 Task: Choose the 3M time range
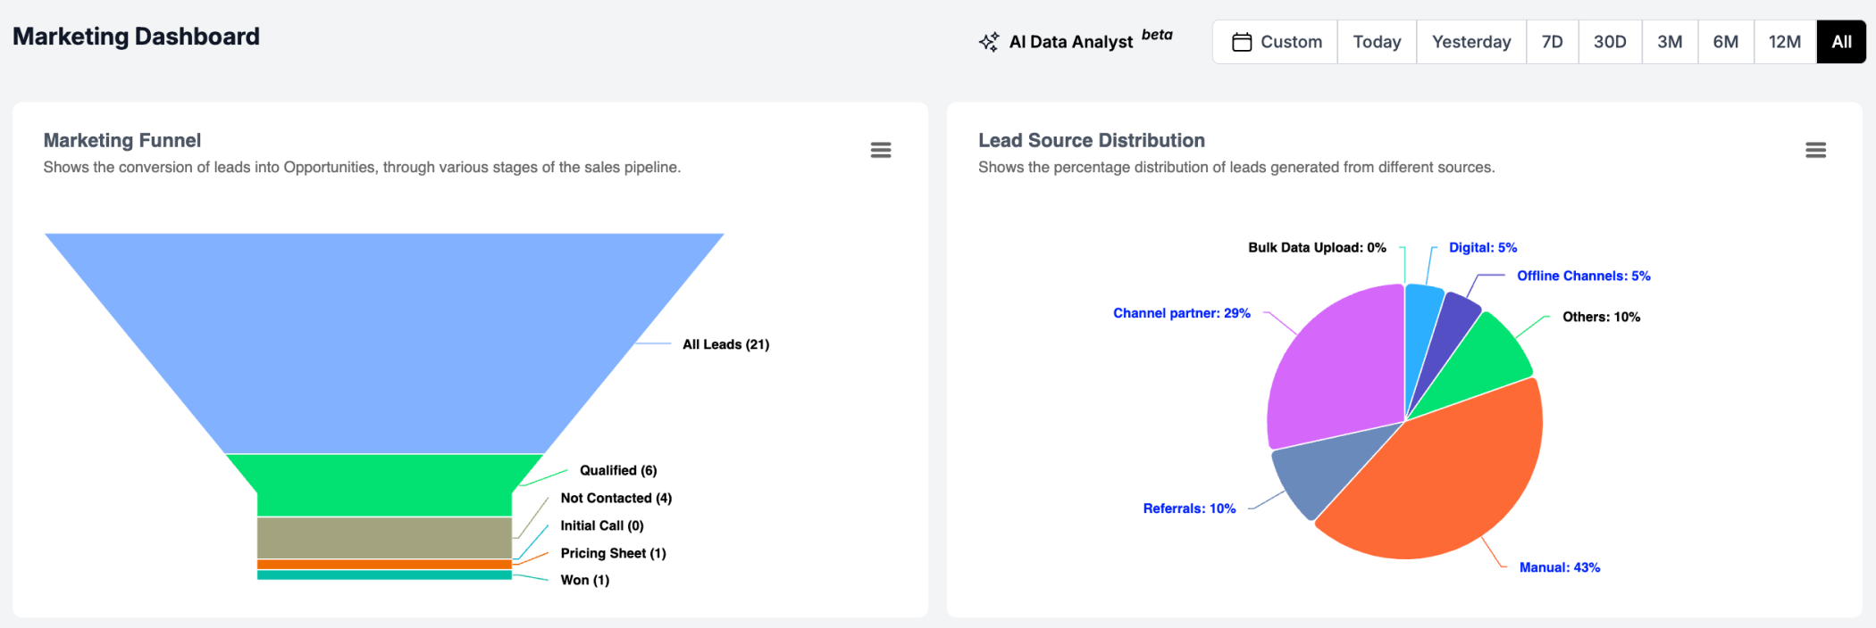coord(1670,42)
